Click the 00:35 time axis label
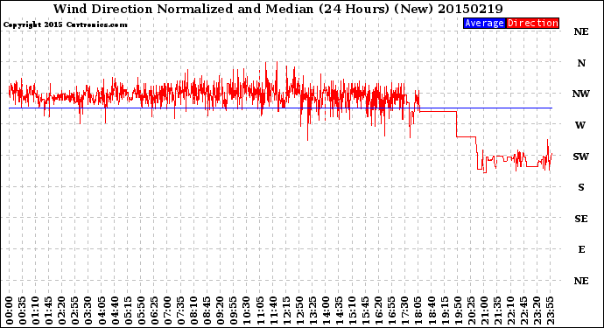604x328 pixels. pos(23,311)
